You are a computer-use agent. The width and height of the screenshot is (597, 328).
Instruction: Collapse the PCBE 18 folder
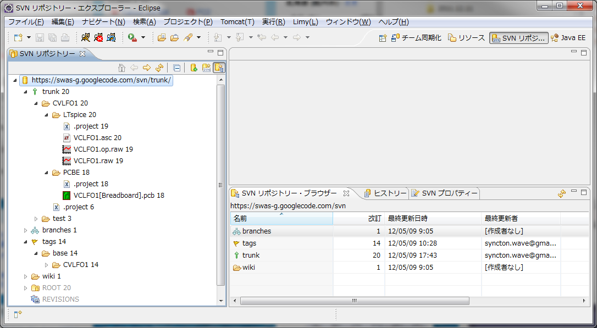46,173
